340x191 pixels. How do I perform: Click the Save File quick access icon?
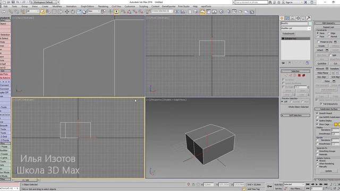point(13,2)
